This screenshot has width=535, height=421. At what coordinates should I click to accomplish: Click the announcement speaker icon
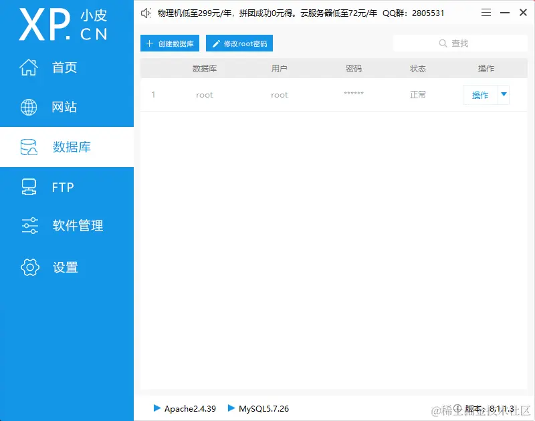tap(145, 12)
